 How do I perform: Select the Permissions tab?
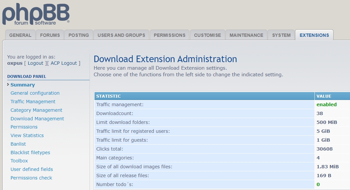(170, 35)
